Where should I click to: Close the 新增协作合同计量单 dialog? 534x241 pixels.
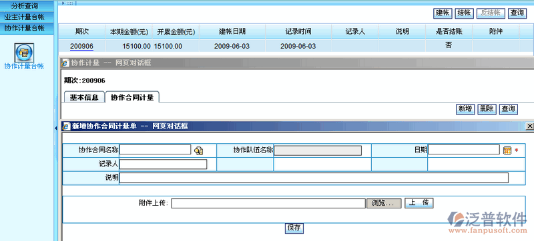tap(530, 126)
